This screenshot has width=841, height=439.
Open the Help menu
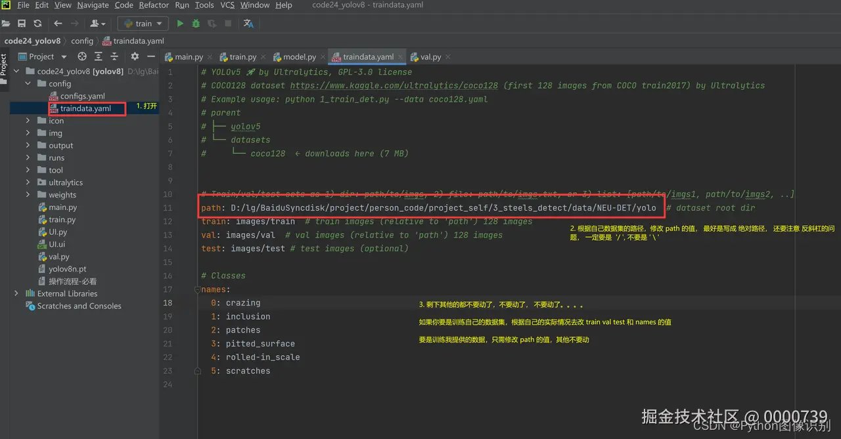pyautogui.click(x=284, y=5)
